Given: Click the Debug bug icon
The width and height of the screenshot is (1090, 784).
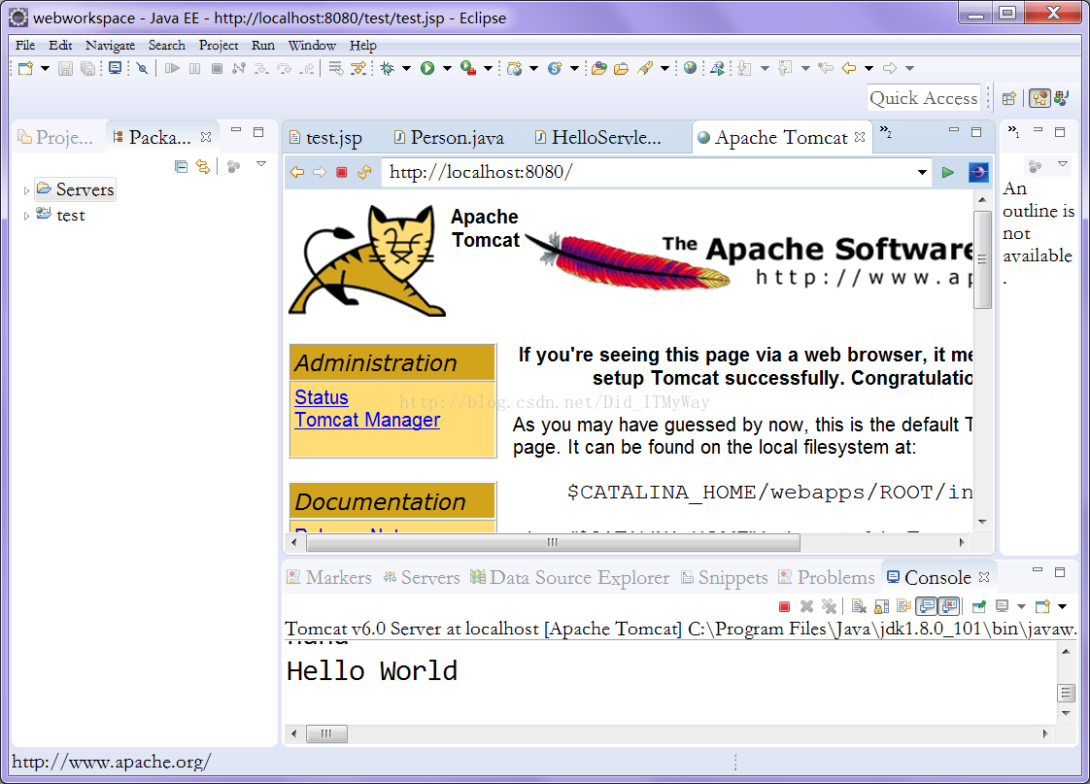Looking at the screenshot, I should click(x=388, y=68).
